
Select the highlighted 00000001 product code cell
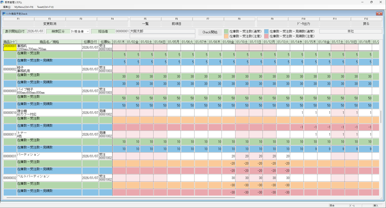click(x=10, y=47)
